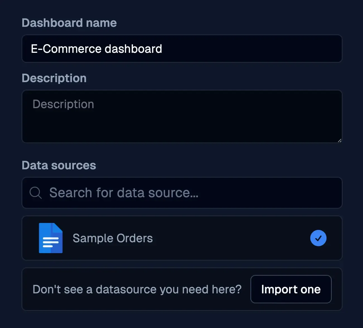This screenshot has width=363, height=328.
Task: Click the "E-Commerce dashboard" text in name field
Action: coord(96,49)
